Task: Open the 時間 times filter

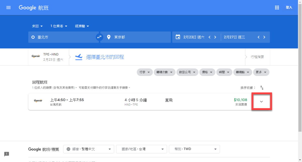Action: tap(224, 72)
